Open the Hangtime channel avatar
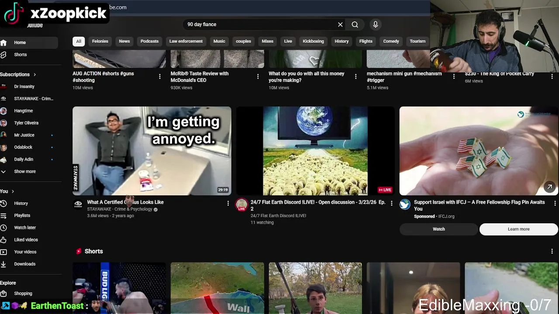The image size is (559, 314). [x=3, y=111]
